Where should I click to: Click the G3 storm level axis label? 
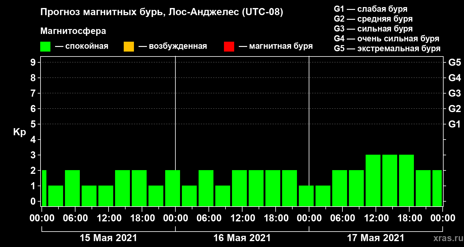[x=454, y=93]
